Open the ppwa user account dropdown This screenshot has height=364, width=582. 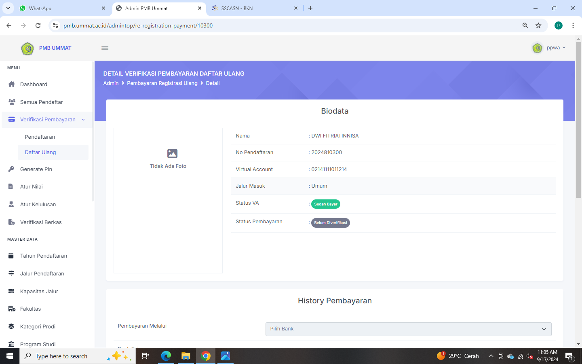tap(549, 48)
